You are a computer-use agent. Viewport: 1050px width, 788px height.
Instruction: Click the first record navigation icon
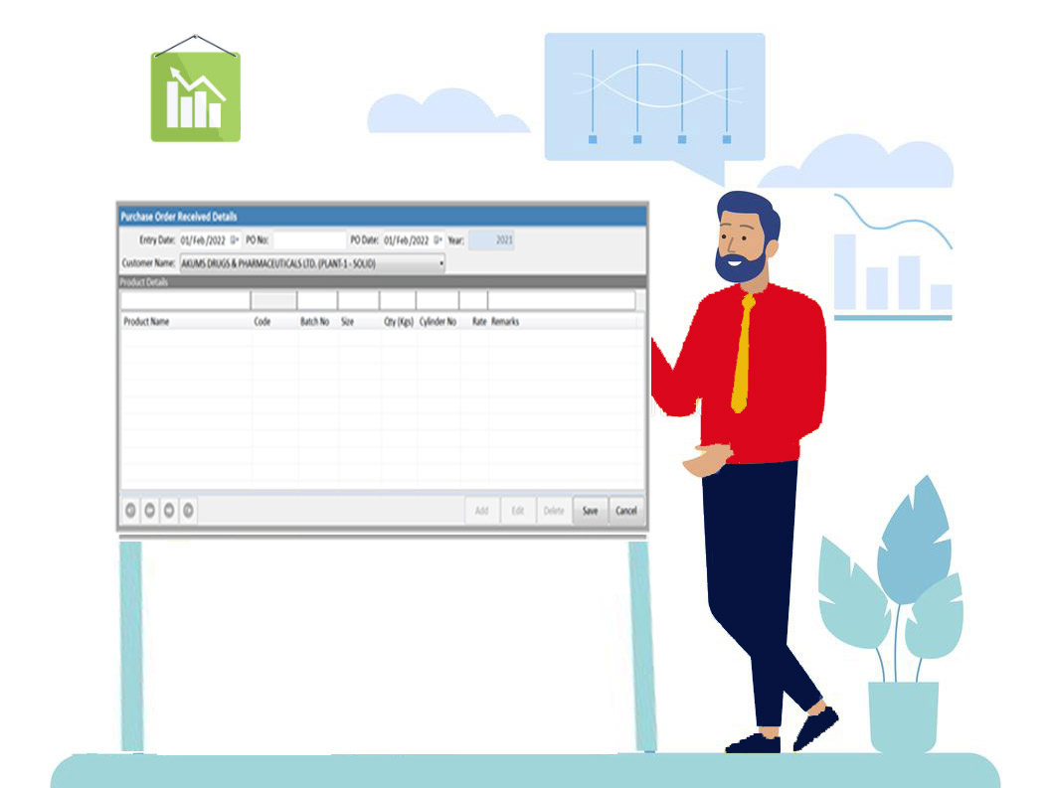[129, 510]
